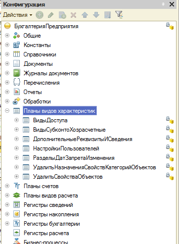Click the Регистры расчета icon

(x=16, y=233)
